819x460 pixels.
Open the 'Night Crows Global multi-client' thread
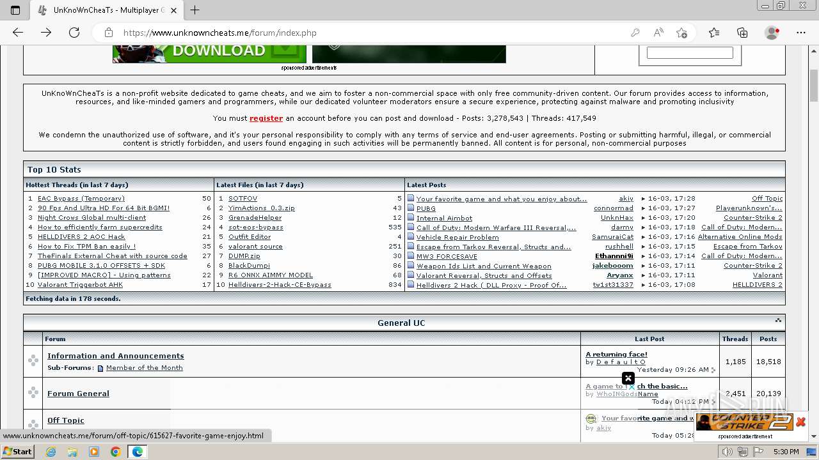(91, 218)
